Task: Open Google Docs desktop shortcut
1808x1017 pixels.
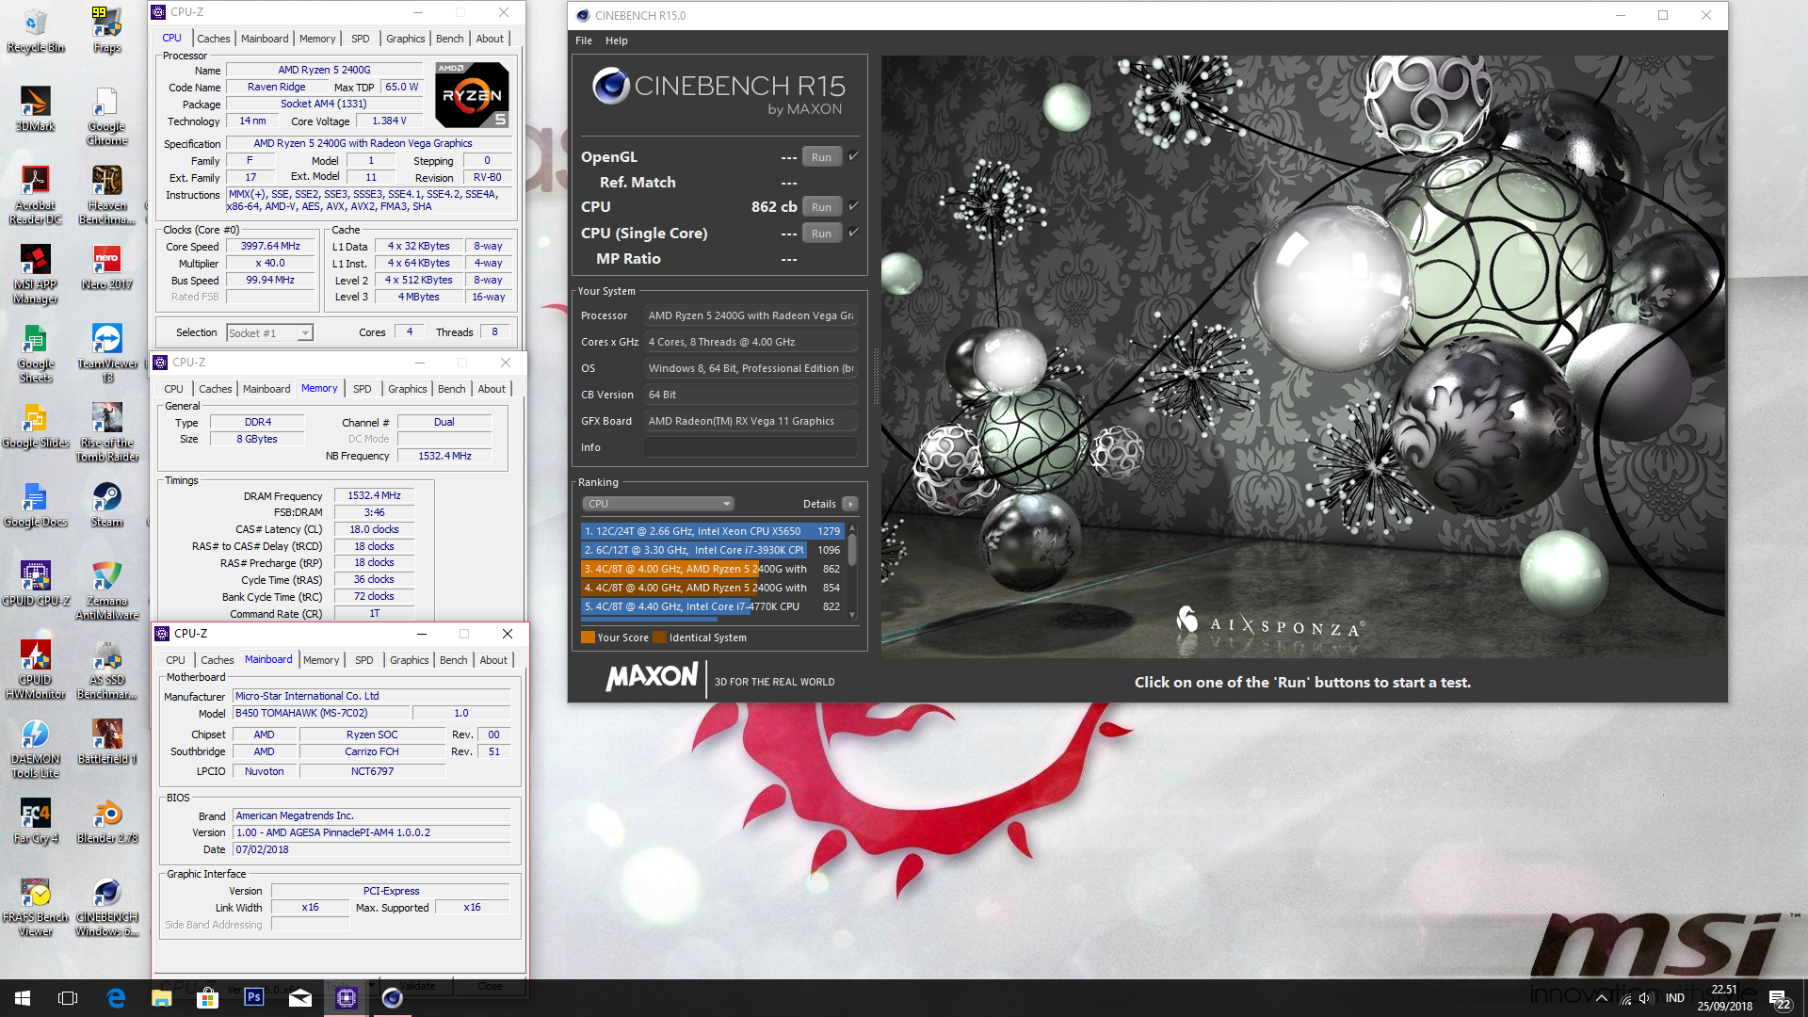Action: [36, 505]
